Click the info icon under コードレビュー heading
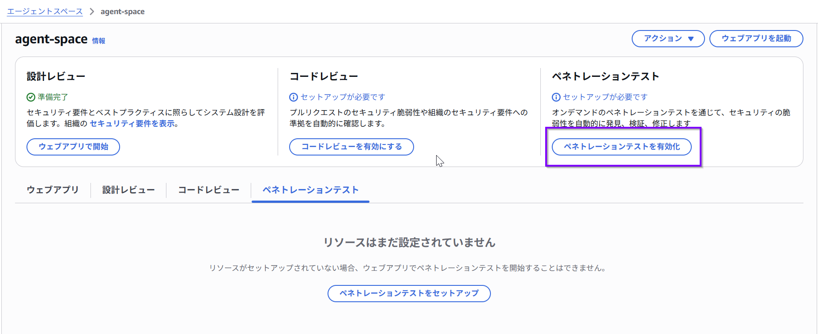The width and height of the screenshot is (818, 334). [294, 97]
